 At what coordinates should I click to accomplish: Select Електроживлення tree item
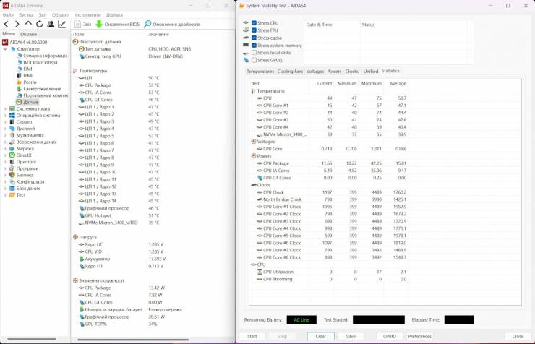click(43, 89)
